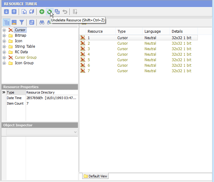The width and height of the screenshot is (214, 182).
Task: Click the blue up-arrow toolbar icon
Action: click(x=14, y=12)
